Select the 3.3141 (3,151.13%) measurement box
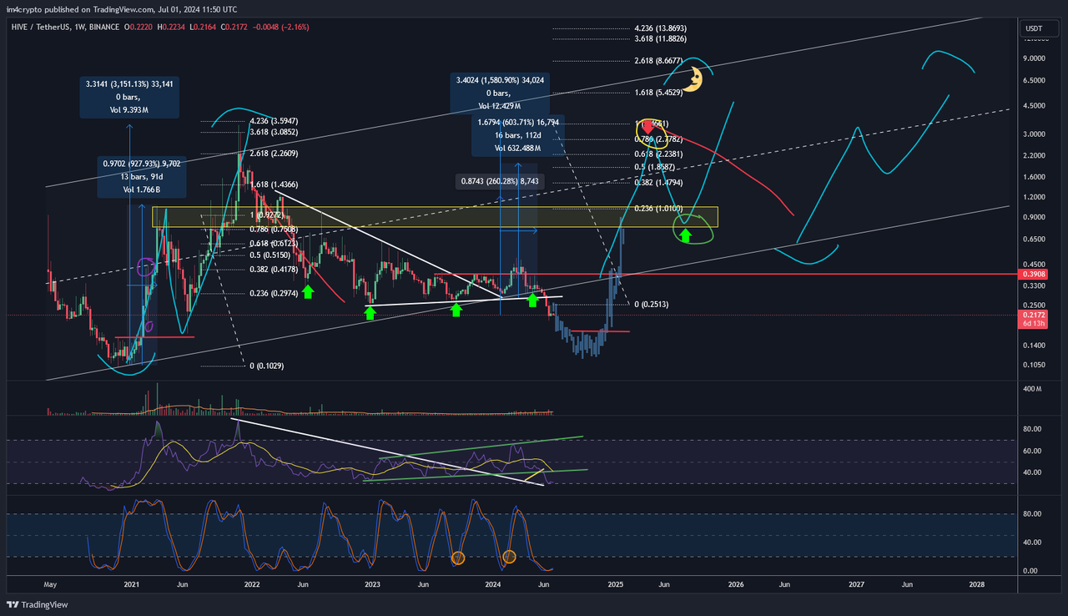 point(129,97)
